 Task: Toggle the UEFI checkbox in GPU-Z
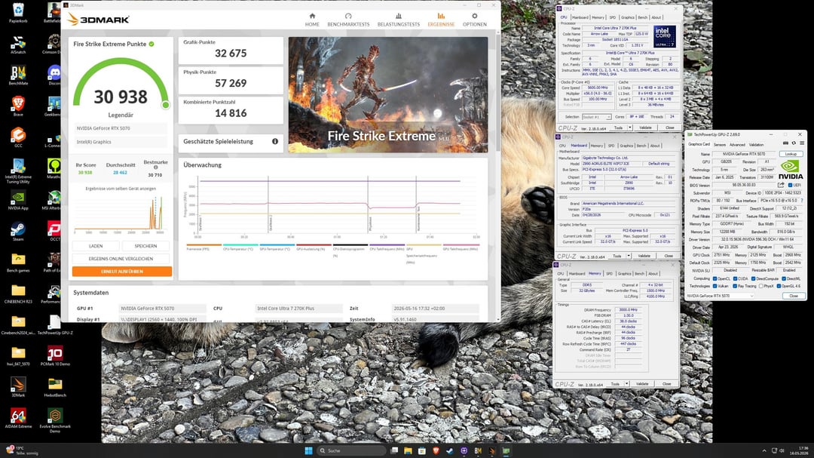(790, 185)
